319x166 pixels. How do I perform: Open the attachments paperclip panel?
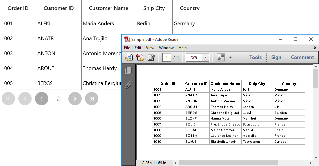pos(128,85)
